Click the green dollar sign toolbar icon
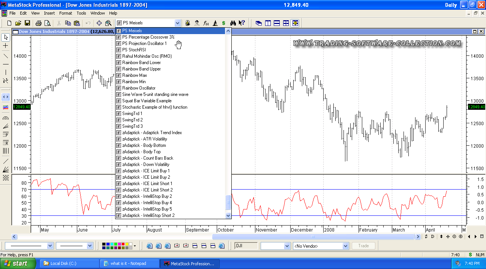This screenshot has height=269, width=486. point(223,23)
